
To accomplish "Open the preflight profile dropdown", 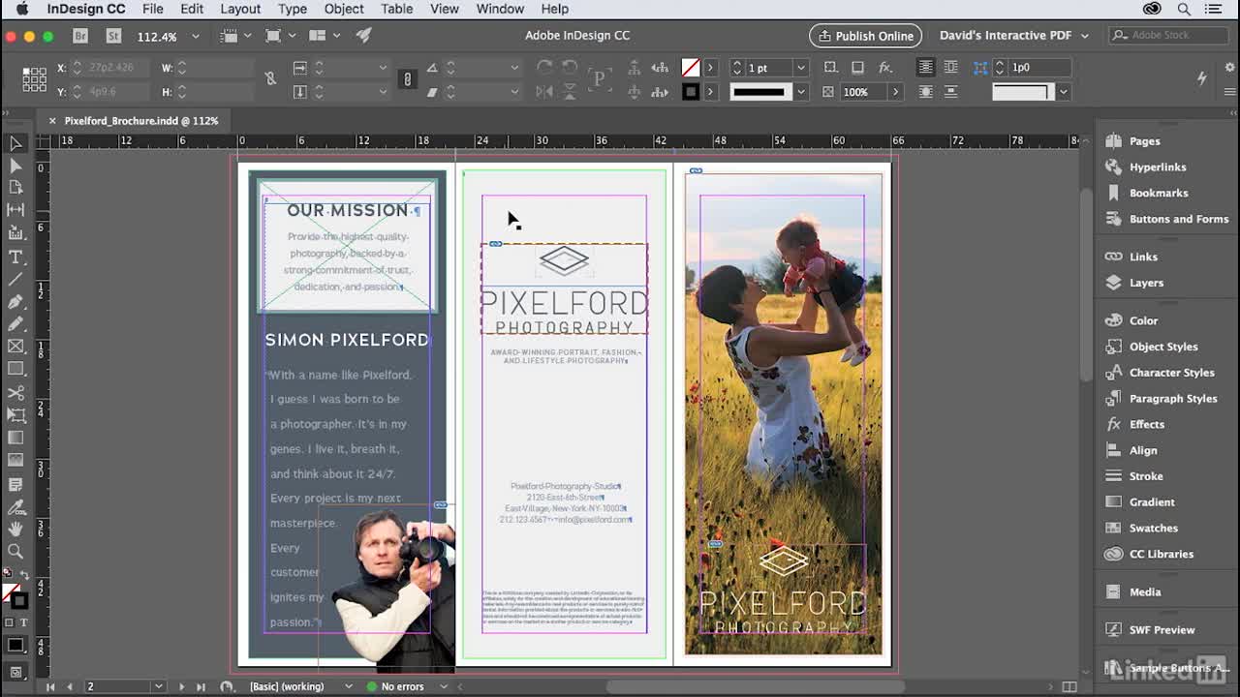I will [348, 686].
